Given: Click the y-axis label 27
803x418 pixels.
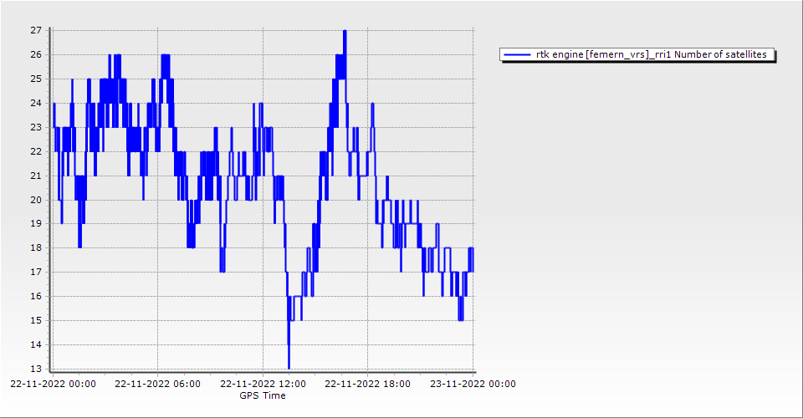Looking at the screenshot, I should 36,30.
